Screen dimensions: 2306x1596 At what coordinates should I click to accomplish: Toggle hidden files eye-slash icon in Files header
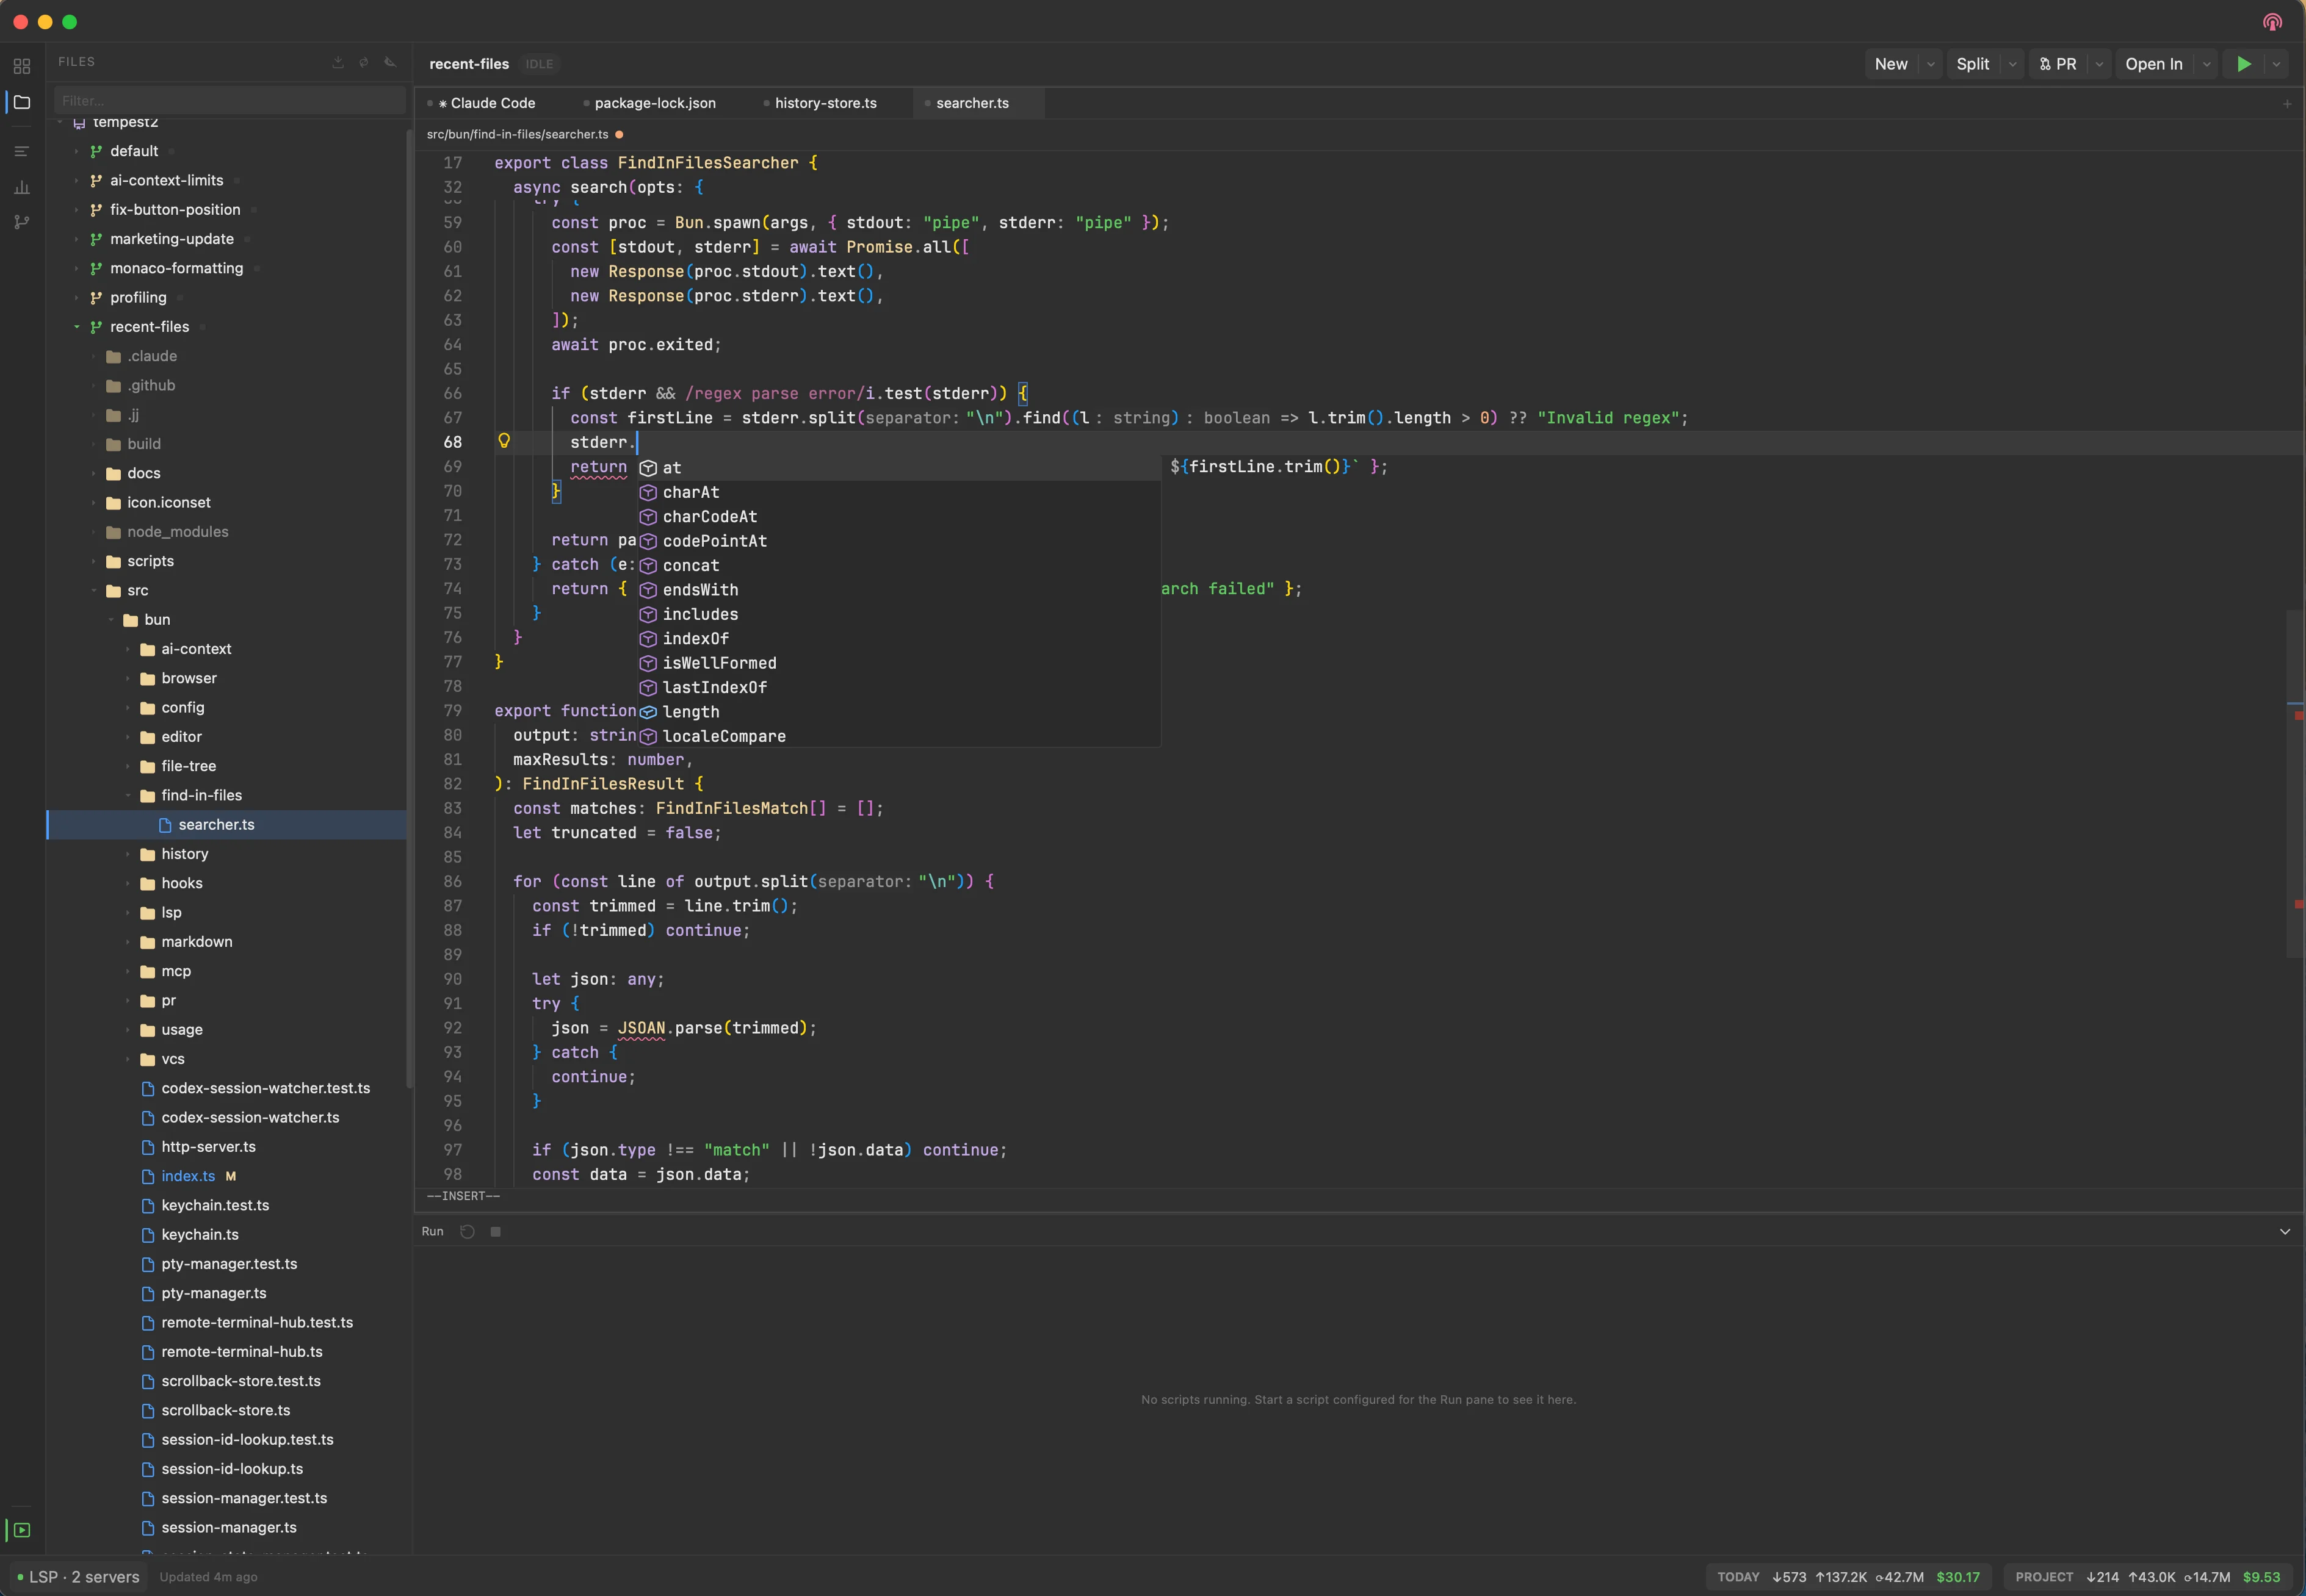(x=390, y=62)
